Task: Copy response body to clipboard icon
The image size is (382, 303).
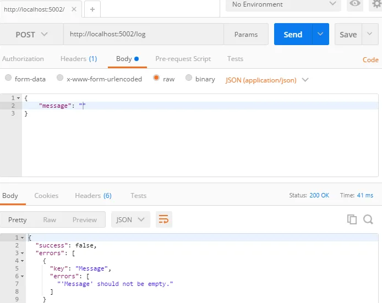Action: [x=352, y=219]
